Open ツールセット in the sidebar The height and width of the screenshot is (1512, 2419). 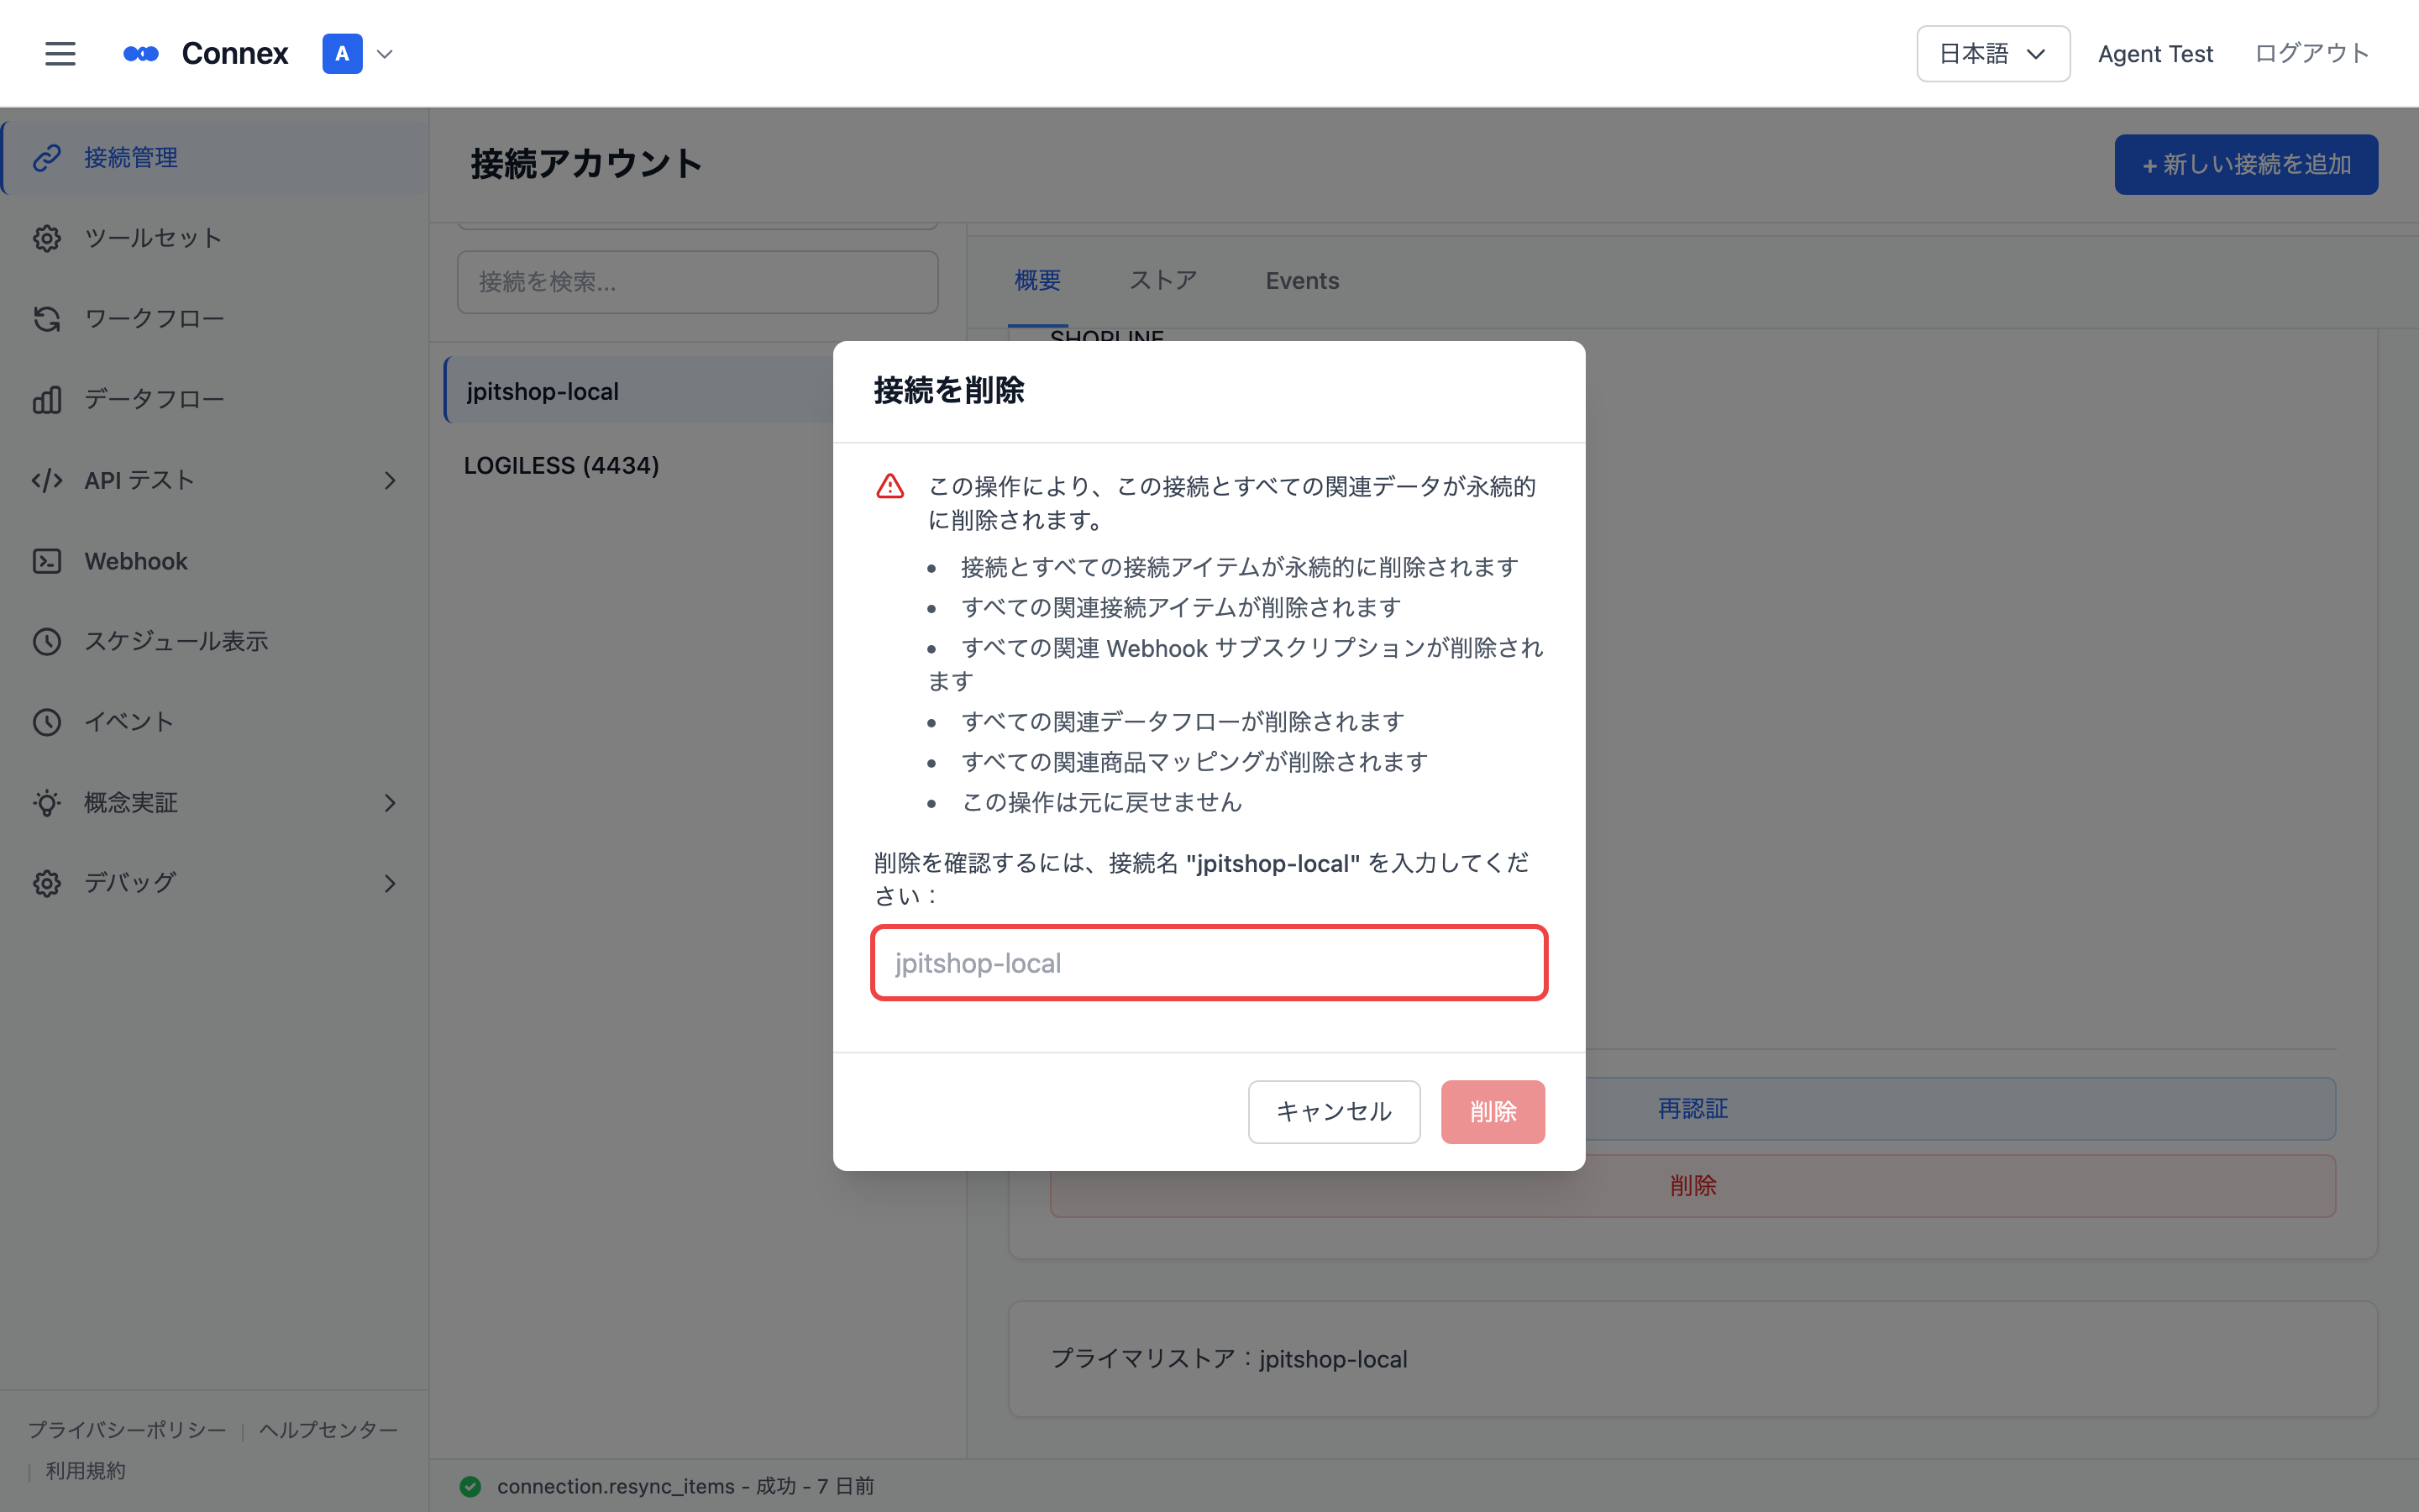point(215,238)
